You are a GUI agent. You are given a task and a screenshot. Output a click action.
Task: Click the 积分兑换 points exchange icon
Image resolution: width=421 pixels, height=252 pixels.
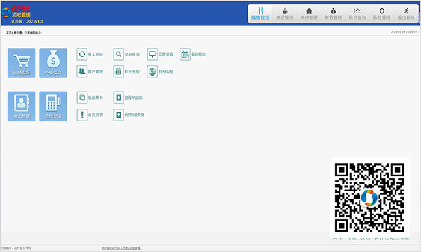click(118, 71)
